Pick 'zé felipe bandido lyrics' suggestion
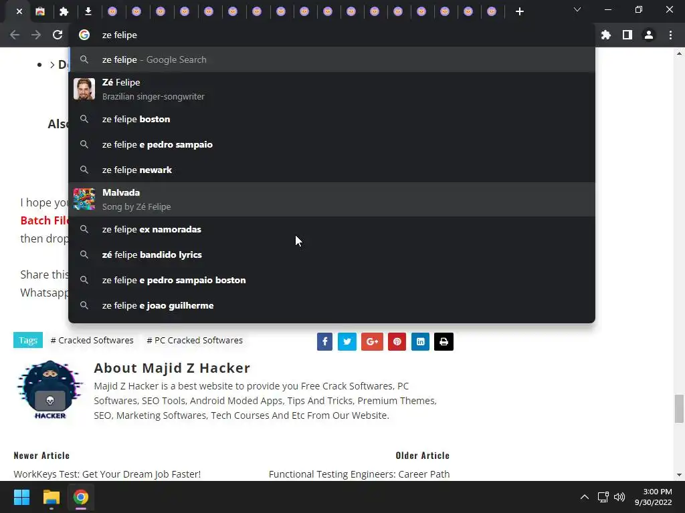The image size is (685, 513). point(332,254)
